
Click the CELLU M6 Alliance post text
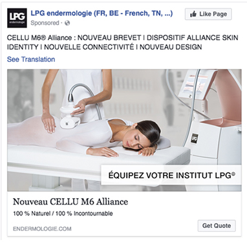pos(122,43)
